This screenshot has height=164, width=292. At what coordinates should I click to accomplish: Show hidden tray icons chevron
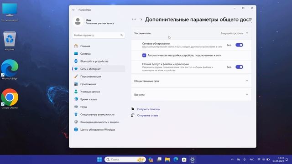coord(232,159)
